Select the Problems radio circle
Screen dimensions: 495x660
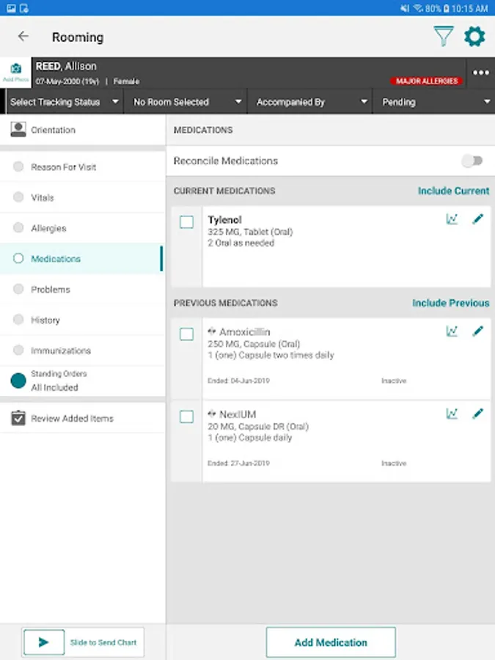point(18,289)
